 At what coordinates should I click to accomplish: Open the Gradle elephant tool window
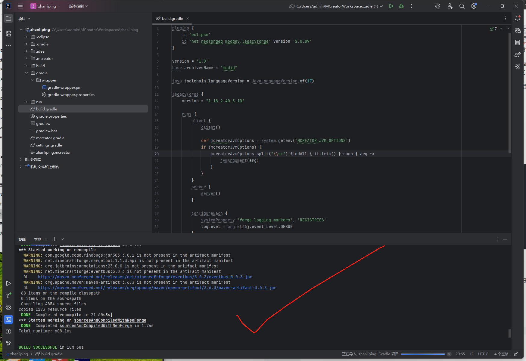(x=518, y=54)
